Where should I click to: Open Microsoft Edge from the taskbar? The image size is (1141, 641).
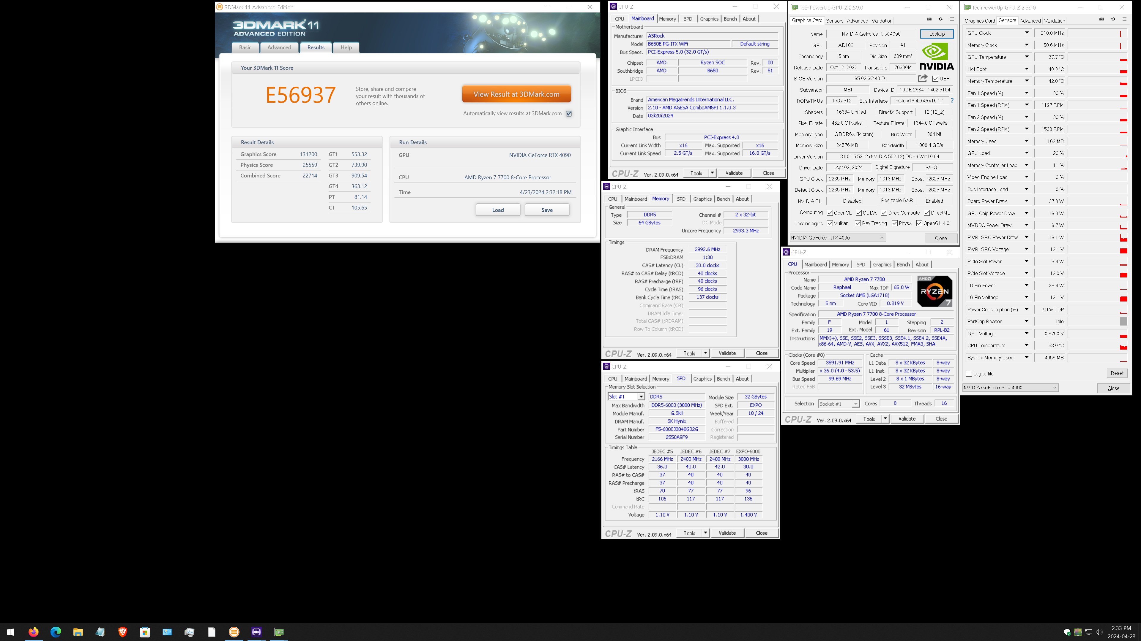point(56,632)
